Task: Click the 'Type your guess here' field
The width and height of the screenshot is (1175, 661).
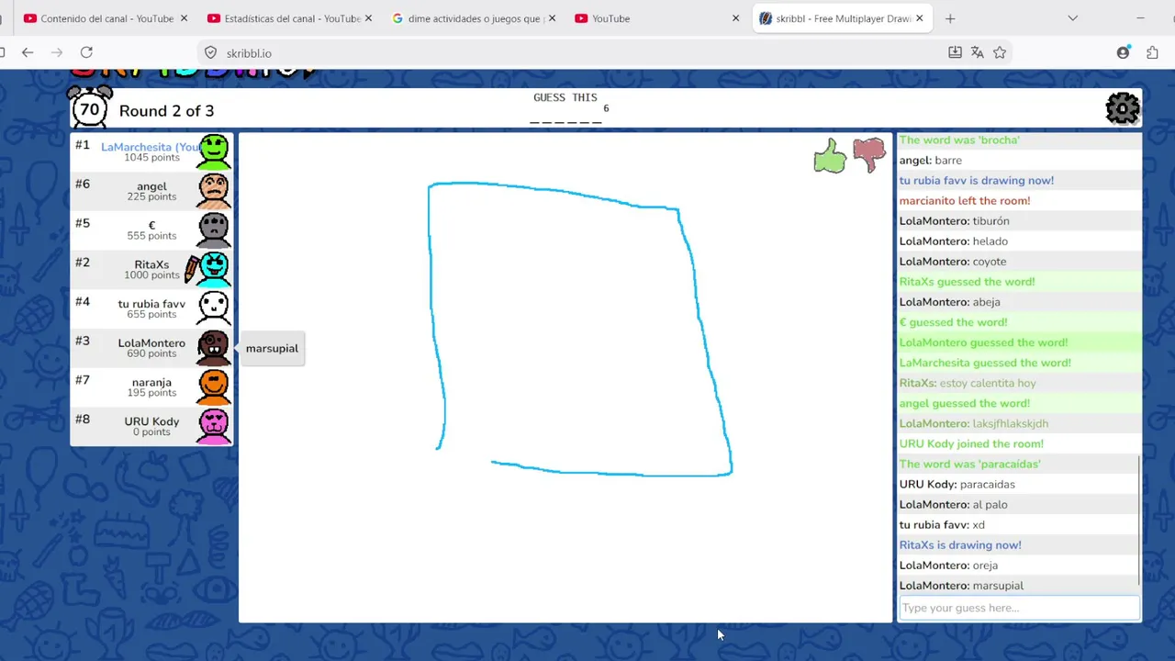Action: click(1019, 608)
